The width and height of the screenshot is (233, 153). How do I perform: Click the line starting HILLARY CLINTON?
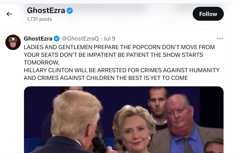(122, 70)
